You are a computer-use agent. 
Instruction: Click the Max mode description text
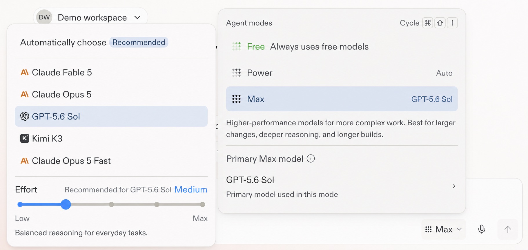click(x=341, y=128)
